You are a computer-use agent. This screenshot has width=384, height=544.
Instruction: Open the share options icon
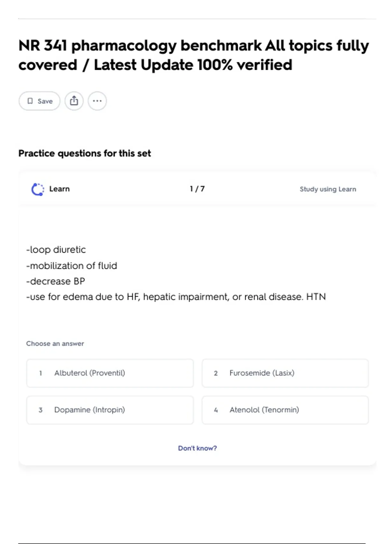point(74,101)
